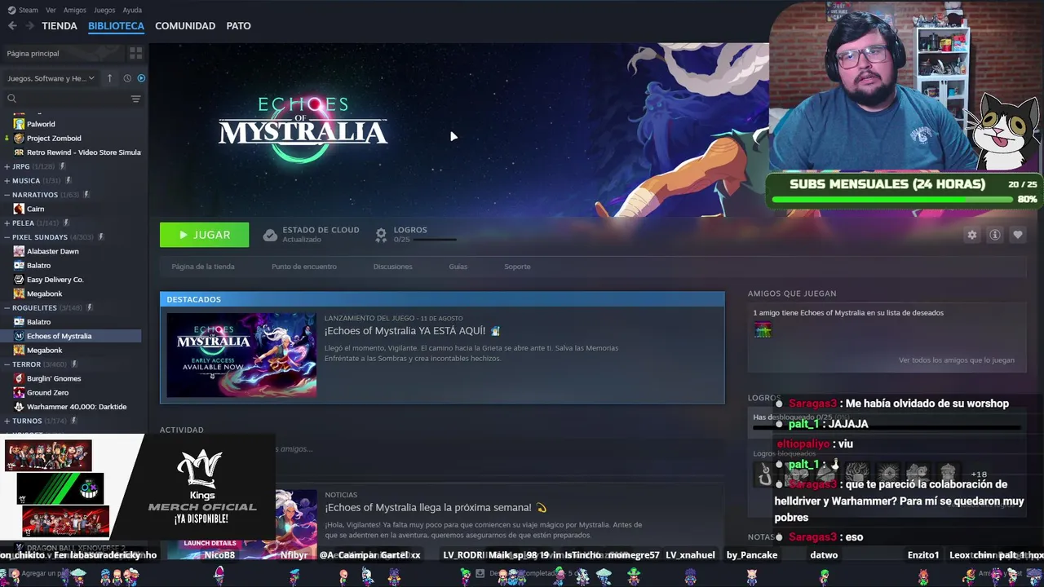The height and width of the screenshot is (587, 1044).
Task: Open the featured Echoes of Mystralia launch thumbnail
Action: tap(241, 355)
